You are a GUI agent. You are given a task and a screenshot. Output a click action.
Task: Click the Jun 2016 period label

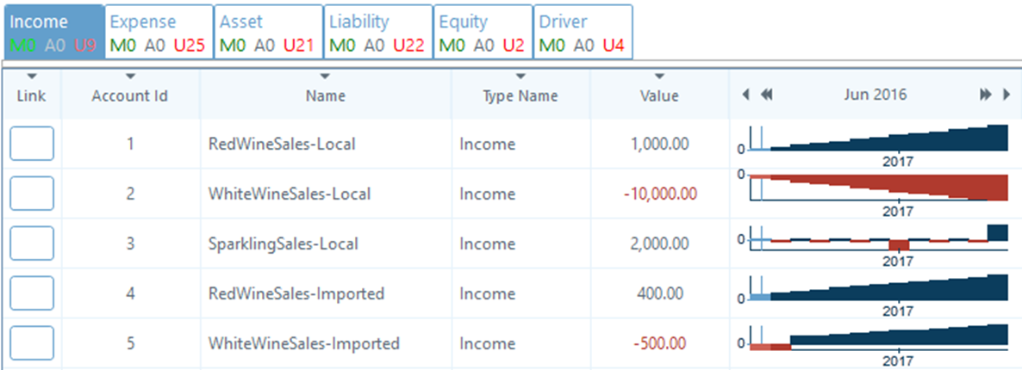(875, 96)
